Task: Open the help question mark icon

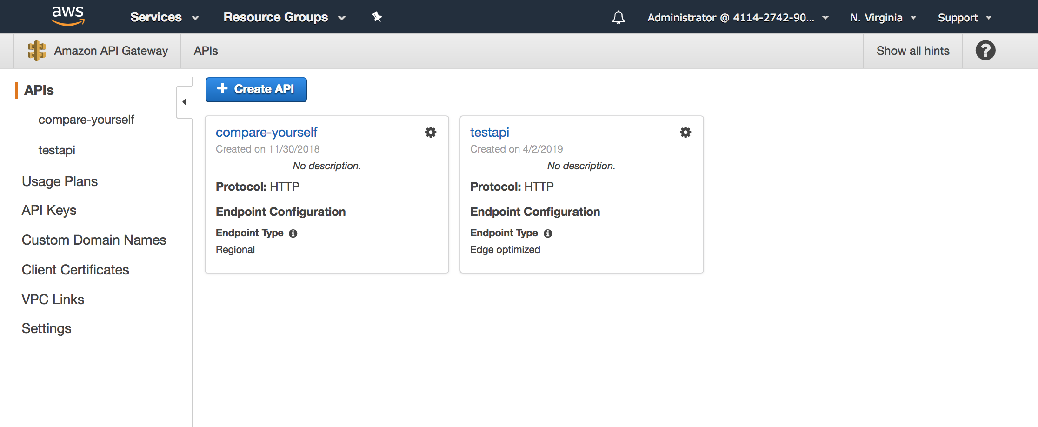Action: (x=985, y=51)
